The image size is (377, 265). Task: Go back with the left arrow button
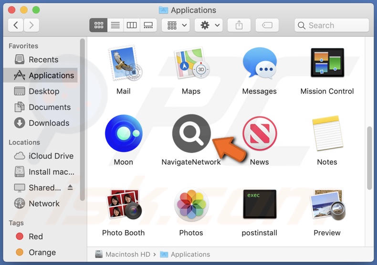tap(16, 25)
